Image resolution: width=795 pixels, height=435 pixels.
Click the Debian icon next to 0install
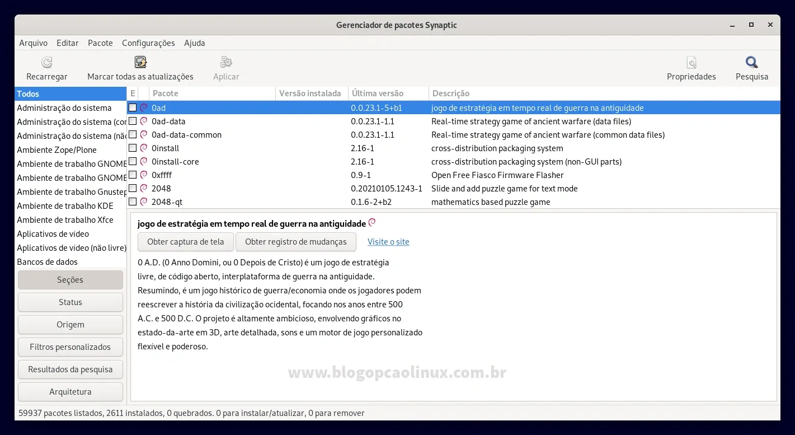coord(144,148)
